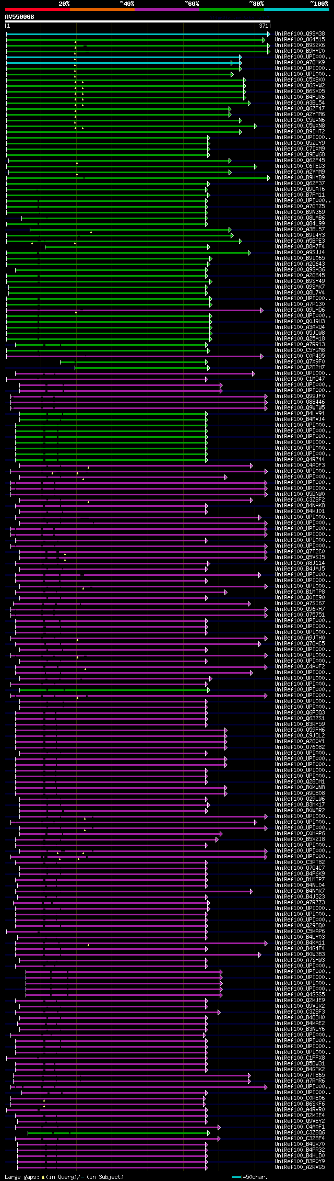This screenshot has width=334, height=1181.
Task: Open hit UniRef100_O64515
Action: [x=300, y=39]
